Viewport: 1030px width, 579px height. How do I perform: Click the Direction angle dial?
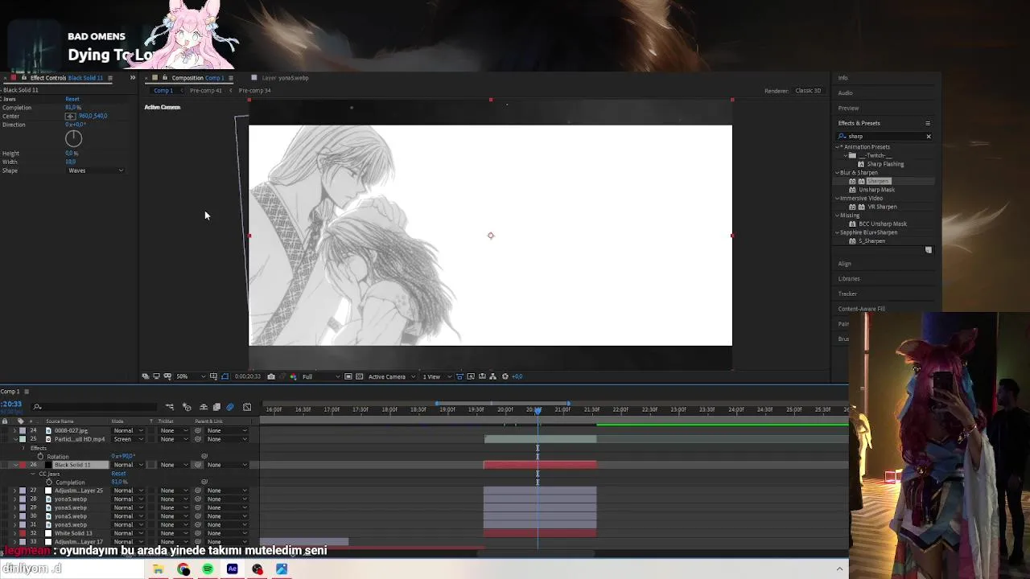[73, 138]
